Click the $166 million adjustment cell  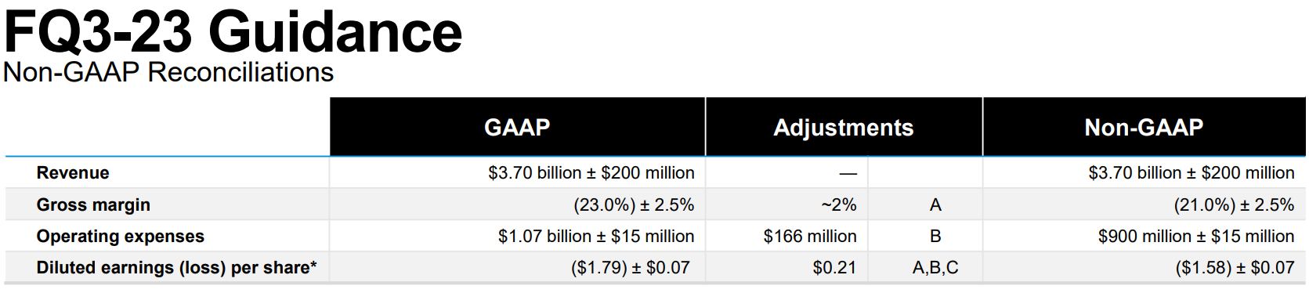click(810, 236)
